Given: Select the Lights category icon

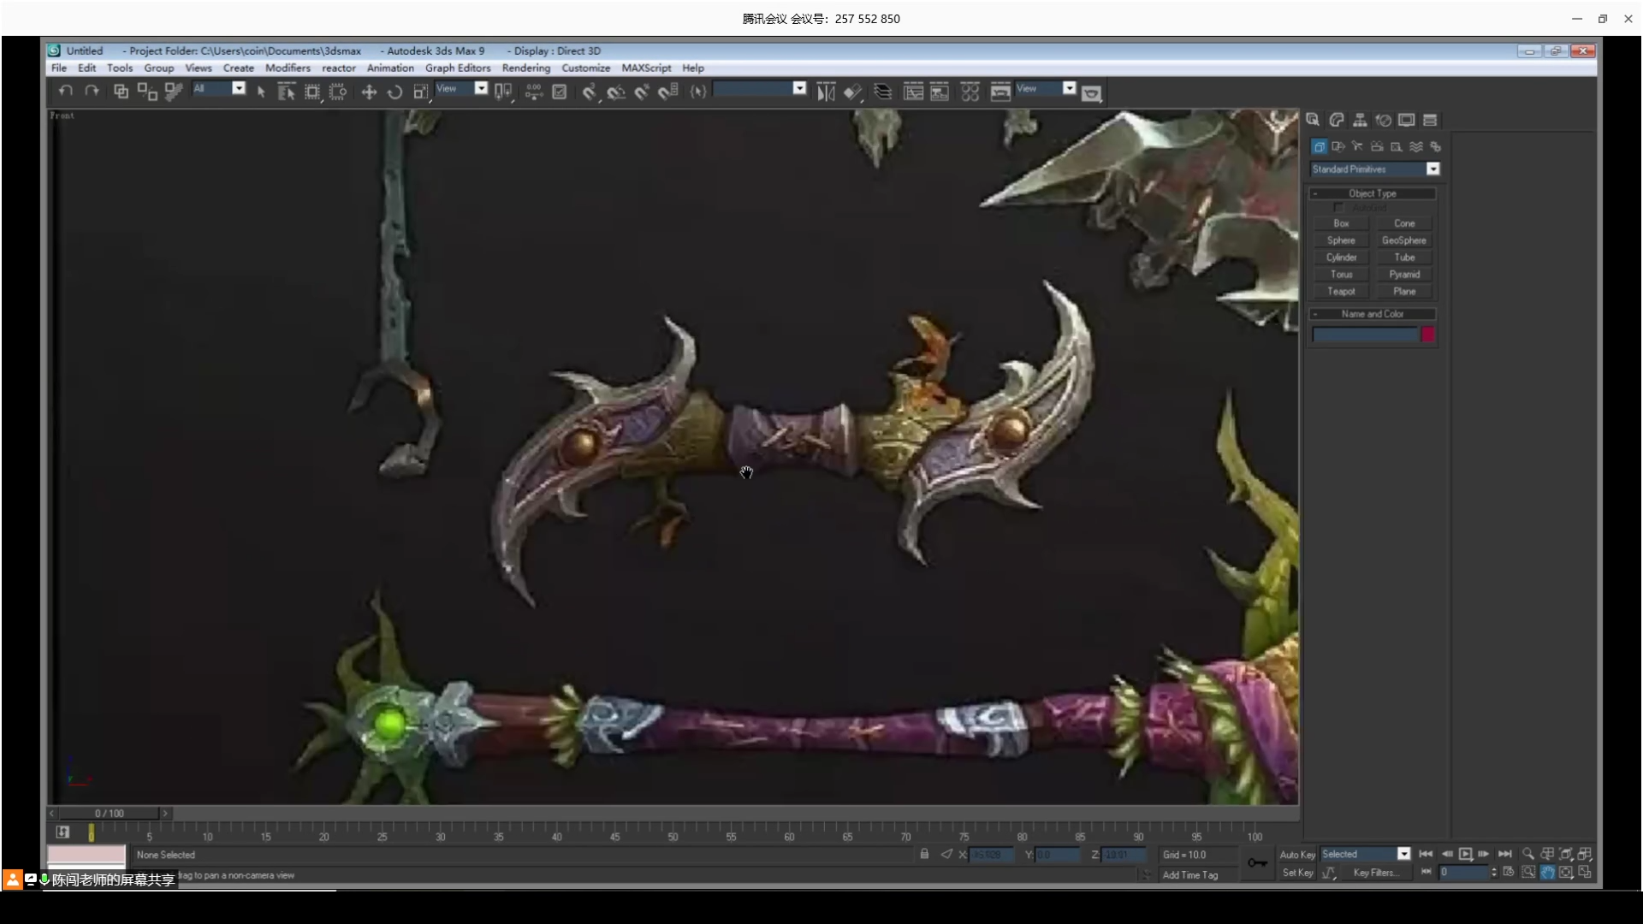Looking at the screenshot, I should coord(1358,146).
